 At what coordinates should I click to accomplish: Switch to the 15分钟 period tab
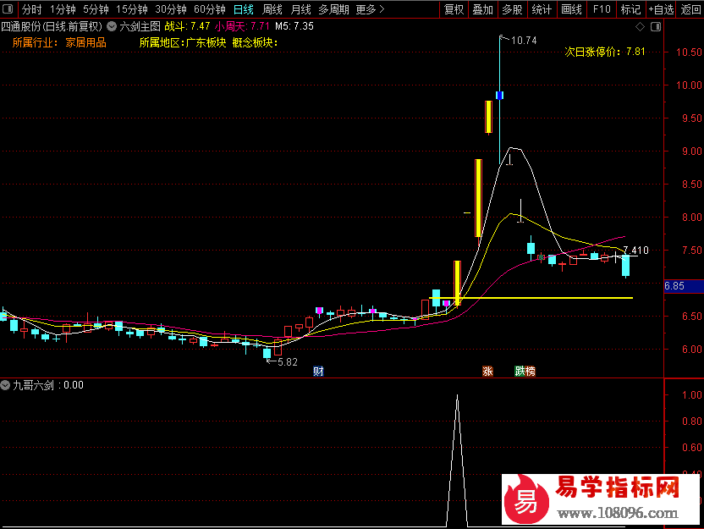coord(132,10)
